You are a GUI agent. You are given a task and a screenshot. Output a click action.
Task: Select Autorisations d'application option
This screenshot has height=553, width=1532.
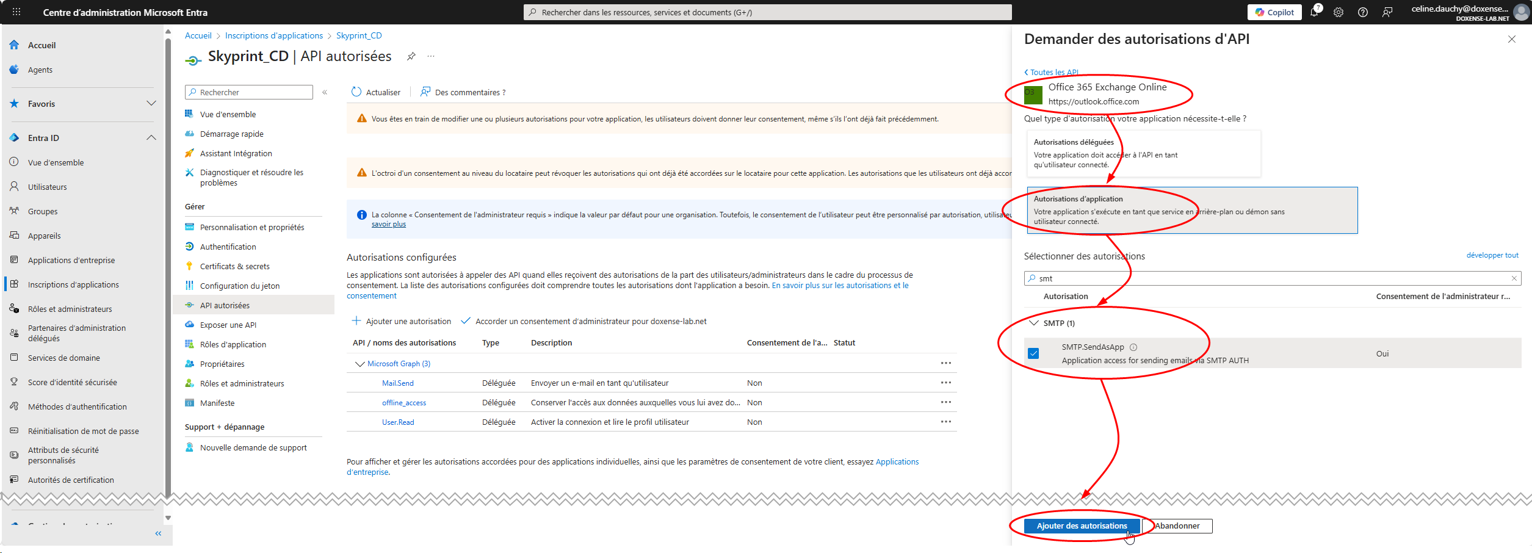pyautogui.click(x=1191, y=210)
